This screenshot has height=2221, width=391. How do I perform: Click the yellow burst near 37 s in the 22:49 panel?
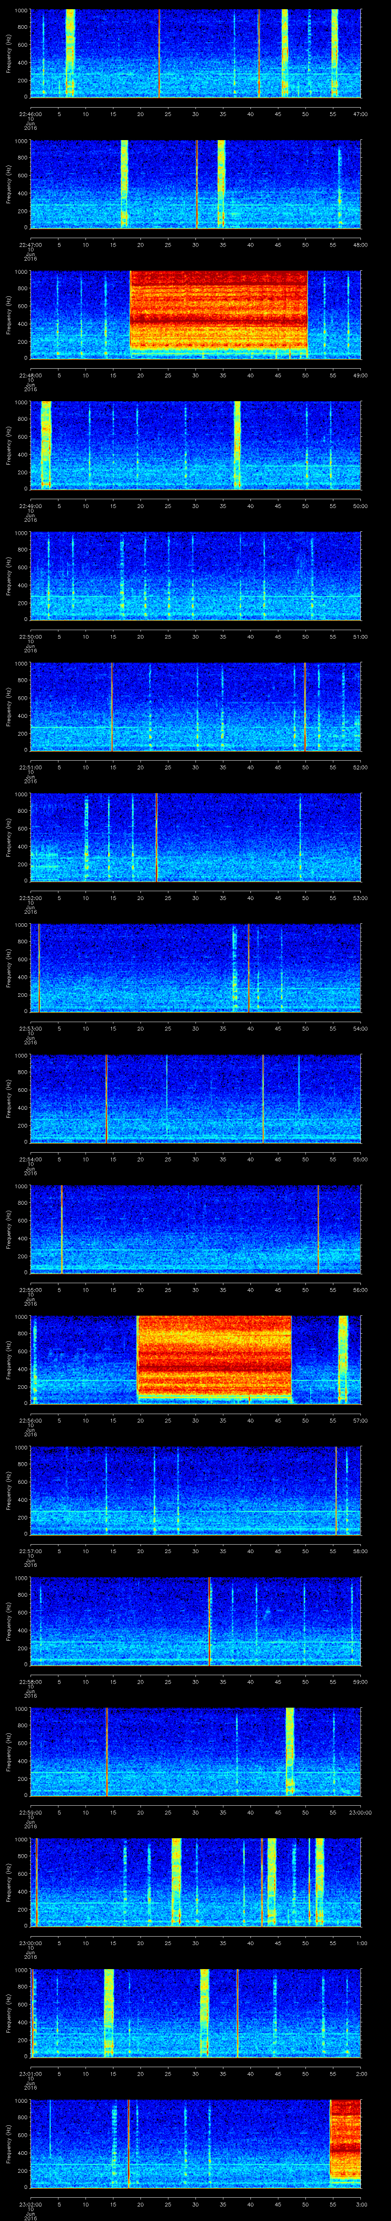click(237, 445)
